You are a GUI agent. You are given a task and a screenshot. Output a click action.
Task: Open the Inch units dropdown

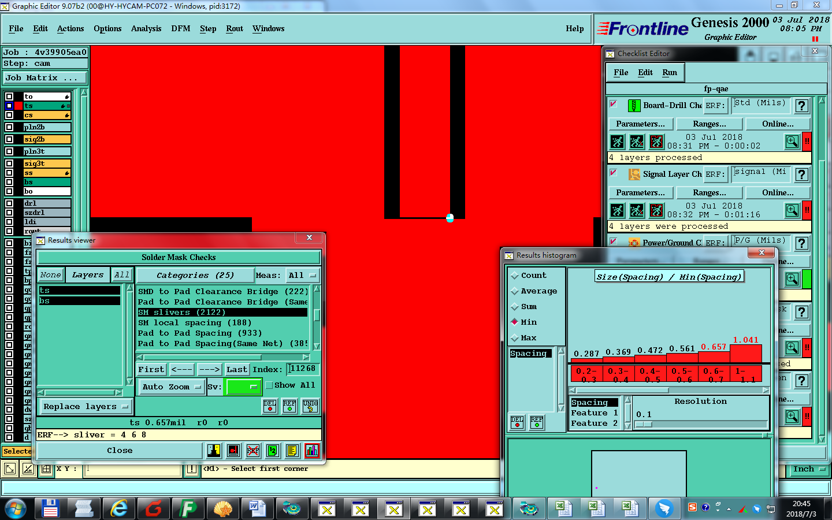(809, 469)
